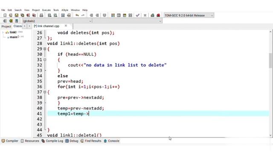The image size is (273, 153).
Task: Click the Find toolbar icon
Action: tap(49, 15)
